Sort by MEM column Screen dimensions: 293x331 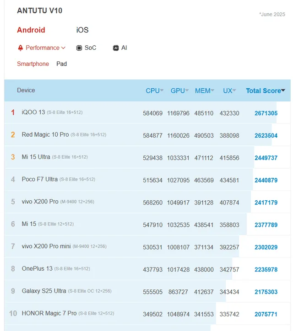pos(205,91)
